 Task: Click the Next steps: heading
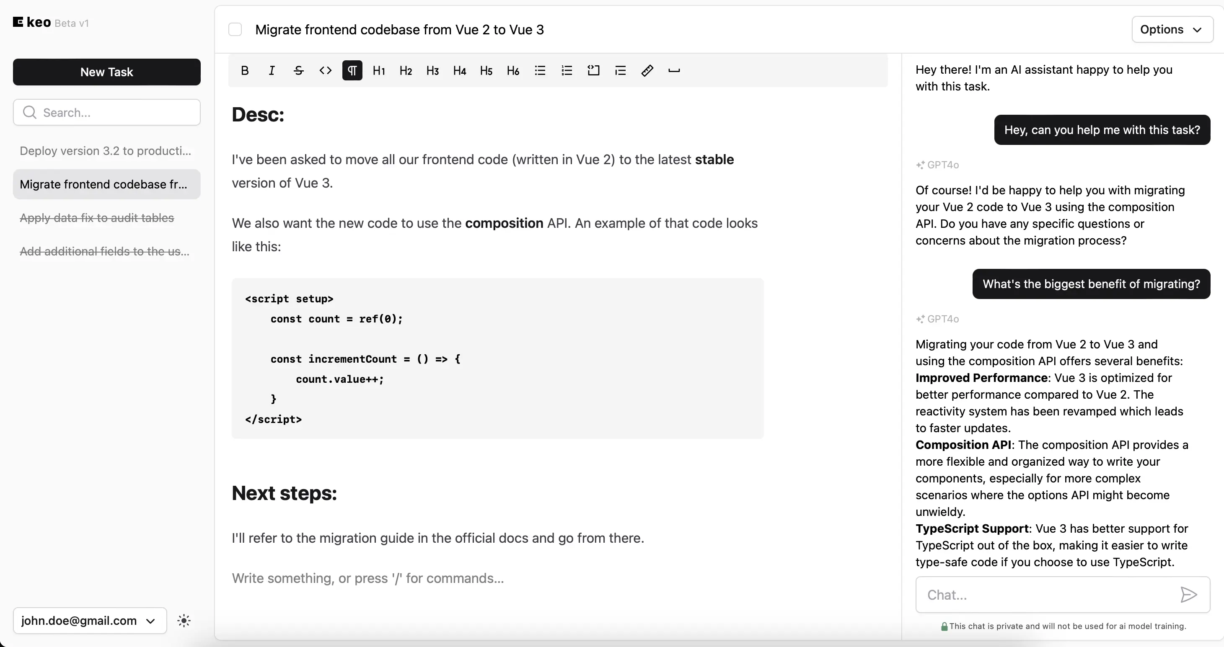(284, 493)
